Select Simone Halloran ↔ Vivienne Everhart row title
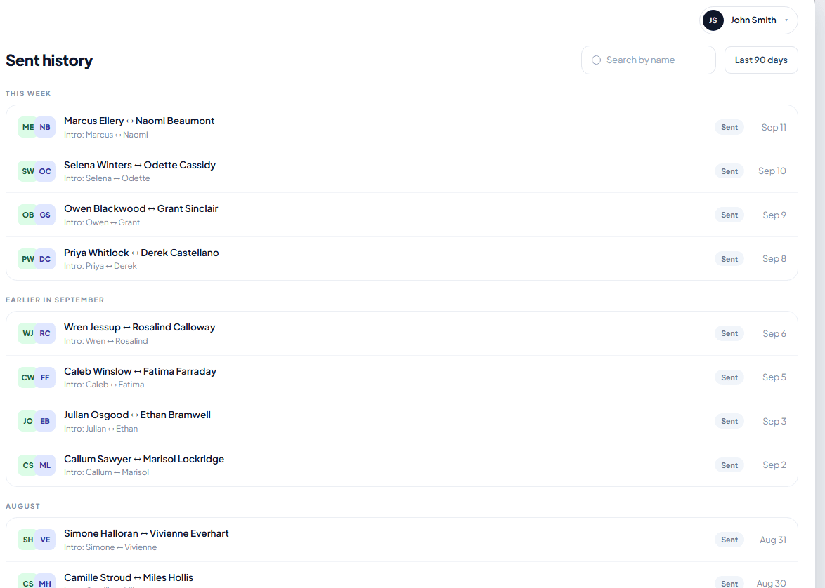The width and height of the screenshot is (825, 588). tap(146, 534)
